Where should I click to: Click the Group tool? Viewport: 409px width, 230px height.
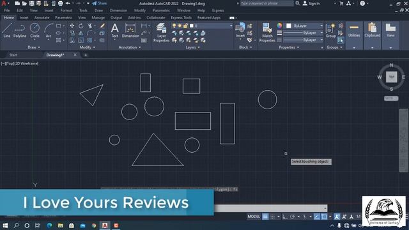point(330,31)
